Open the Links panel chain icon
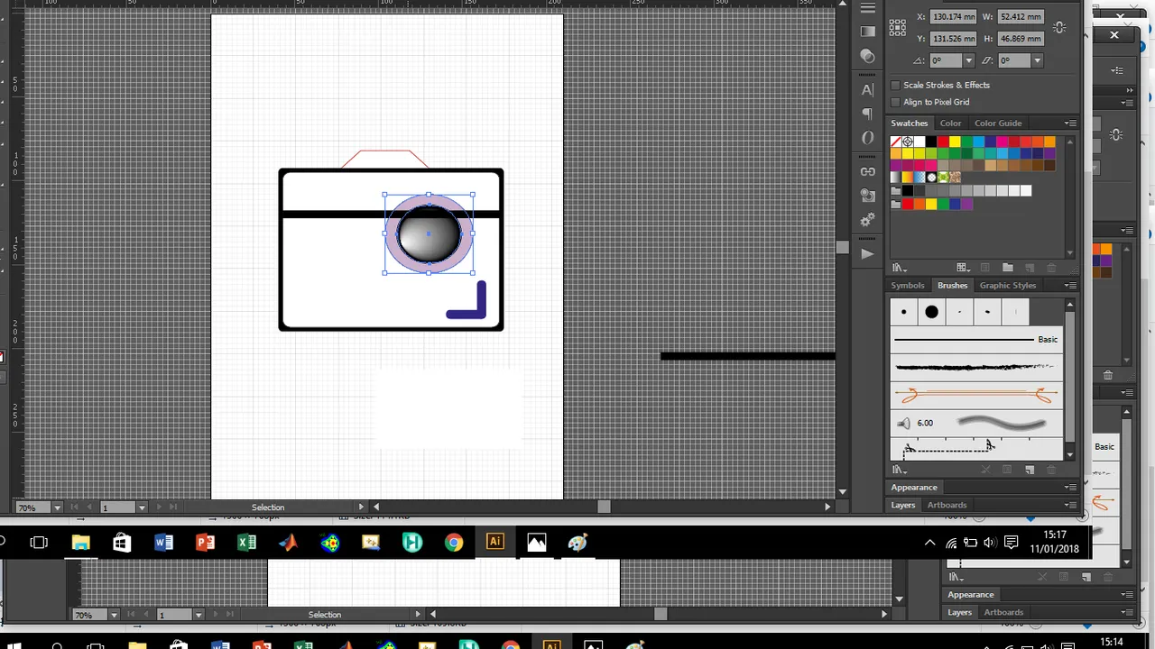 point(867,171)
